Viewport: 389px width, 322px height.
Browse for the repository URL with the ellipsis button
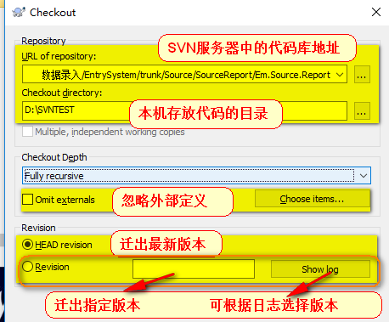point(362,75)
